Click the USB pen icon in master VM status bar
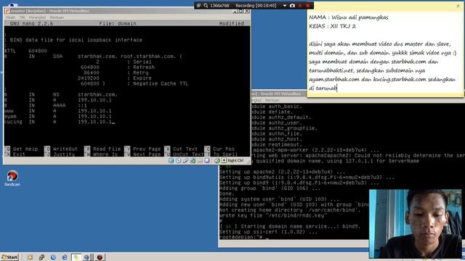Viewport: 465px width, 261px height. [x=186, y=160]
